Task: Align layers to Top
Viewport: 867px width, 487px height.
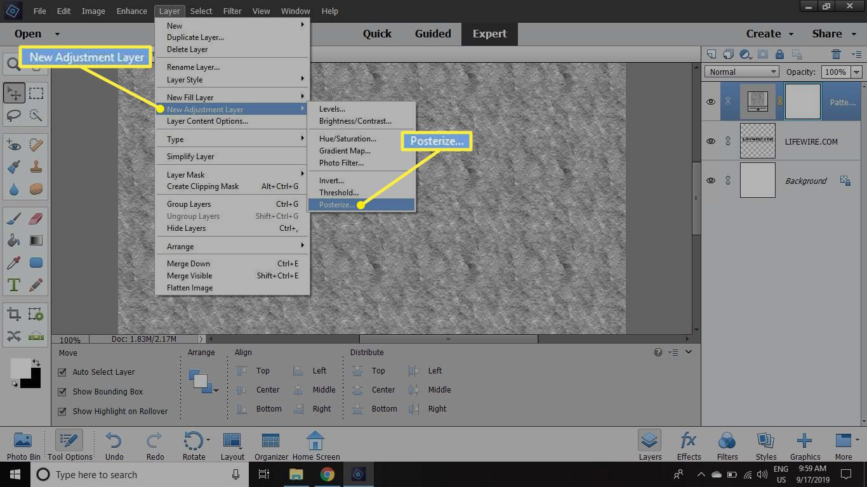Action: pyautogui.click(x=253, y=371)
